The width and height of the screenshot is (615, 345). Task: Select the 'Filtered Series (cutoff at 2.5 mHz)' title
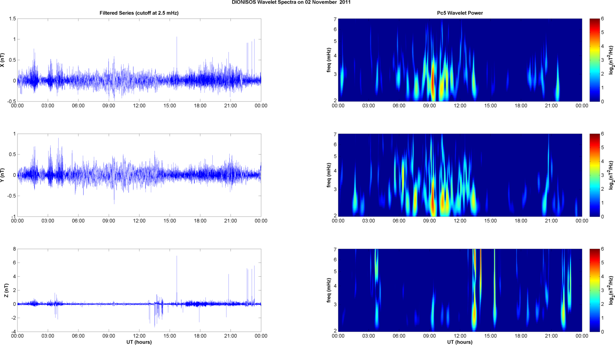click(139, 13)
